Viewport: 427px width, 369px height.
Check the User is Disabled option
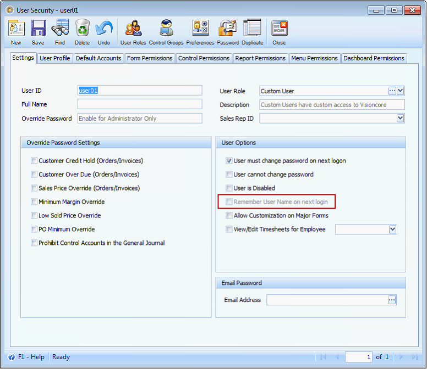(x=229, y=188)
